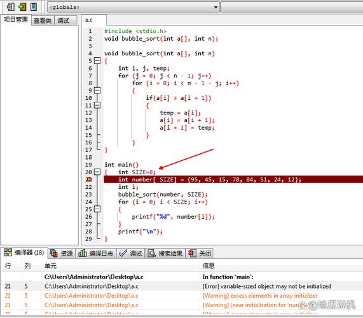
Task: Click the blue bookmark toolbar icon
Action: click(34, 7)
